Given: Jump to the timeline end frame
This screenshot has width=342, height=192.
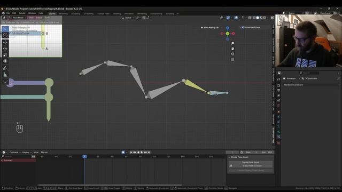Looking at the screenshot, I should click(149, 153).
